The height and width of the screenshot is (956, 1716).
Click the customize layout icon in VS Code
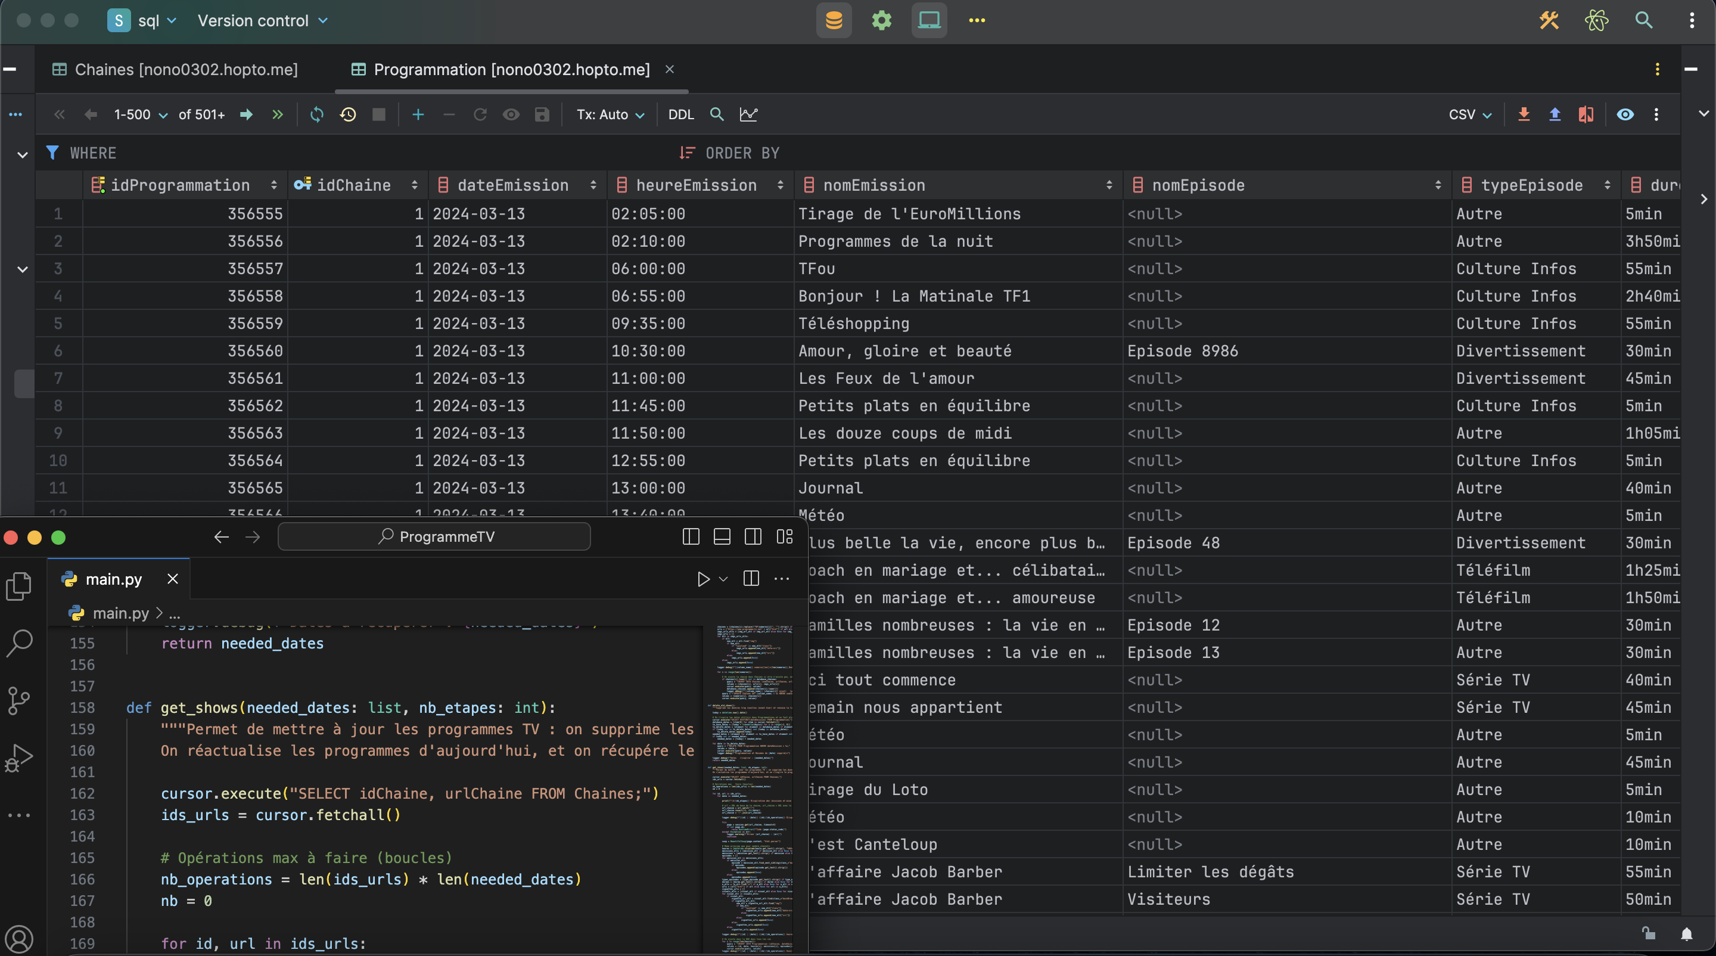click(784, 537)
